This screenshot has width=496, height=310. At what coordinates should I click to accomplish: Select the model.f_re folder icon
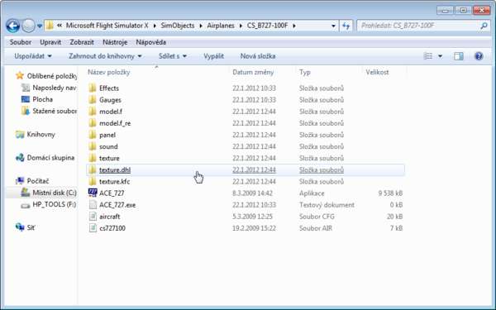[x=93, y=123]
